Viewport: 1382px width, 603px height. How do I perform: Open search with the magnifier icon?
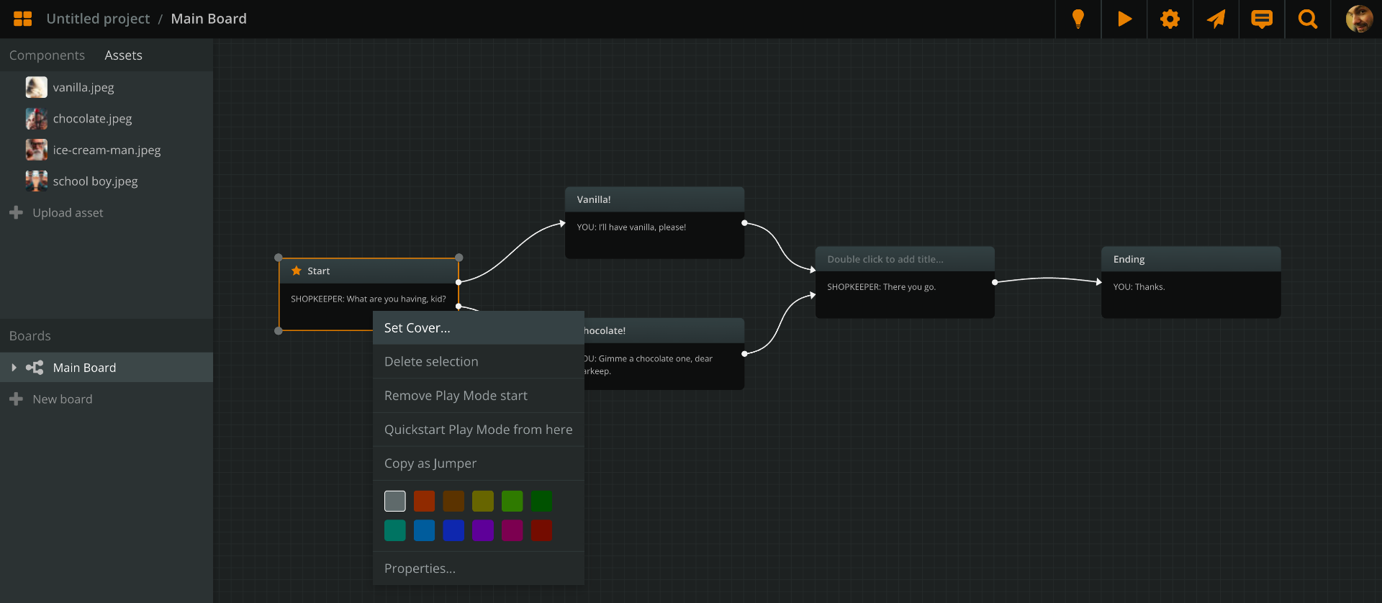click(x=1308, y=19)
